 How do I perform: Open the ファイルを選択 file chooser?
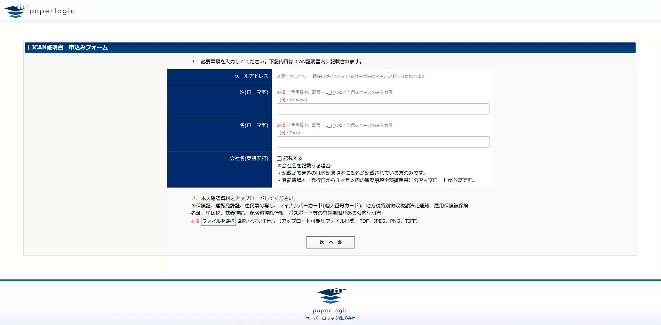click(x=218, y=221)
